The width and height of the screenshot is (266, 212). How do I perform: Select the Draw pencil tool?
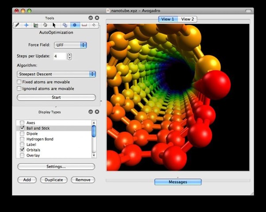(x=17, y=25)
